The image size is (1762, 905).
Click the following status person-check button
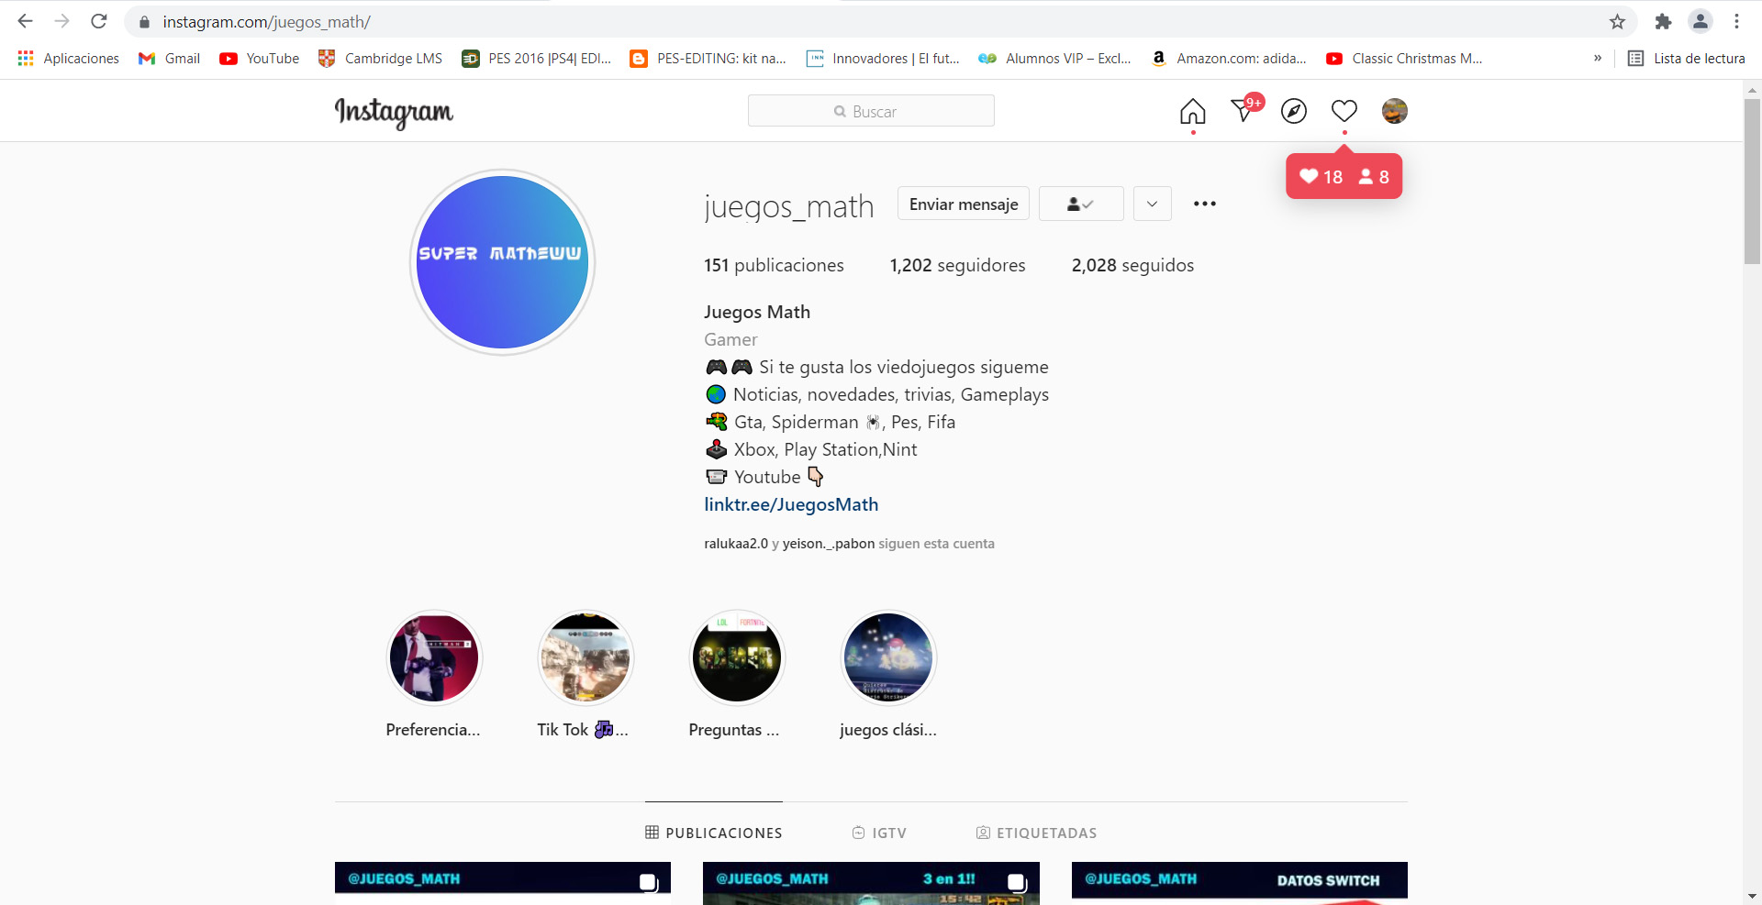tap(1081, 204)
